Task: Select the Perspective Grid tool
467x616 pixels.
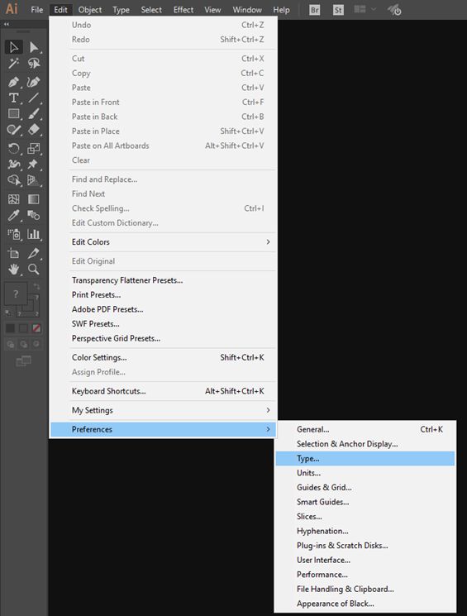Action: (x=34, y=180)
